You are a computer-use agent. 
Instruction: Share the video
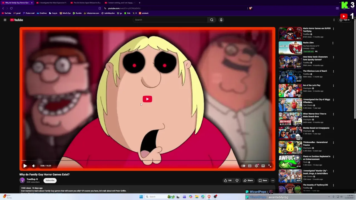[248, 180]
